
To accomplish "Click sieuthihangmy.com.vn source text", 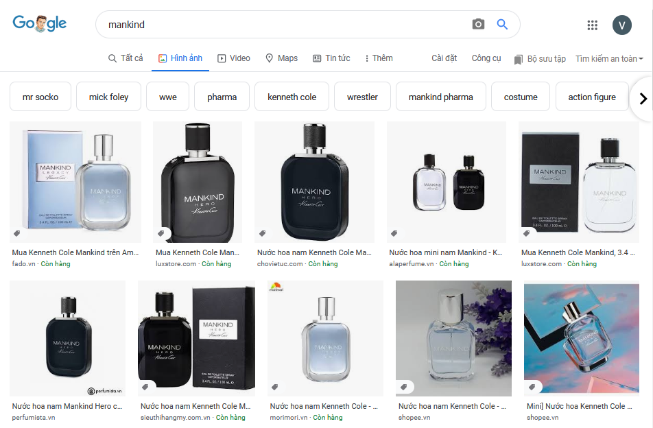I will (x=176, y=417).
